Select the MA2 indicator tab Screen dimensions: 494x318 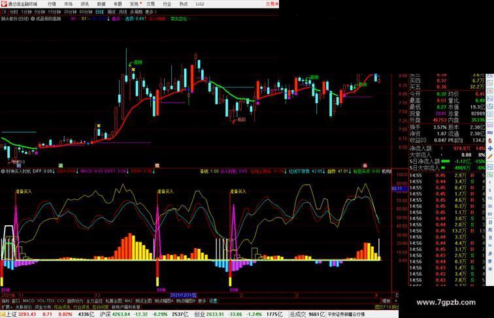(x=129, y=301)
